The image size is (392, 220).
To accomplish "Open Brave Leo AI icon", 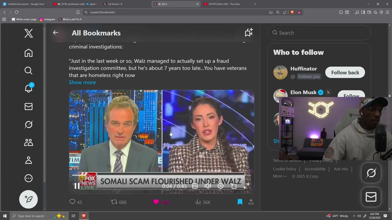I will click(x=375, y=12).
